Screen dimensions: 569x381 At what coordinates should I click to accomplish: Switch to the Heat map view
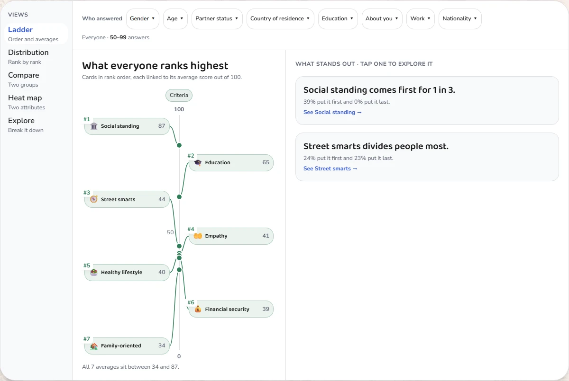pos(36,102)
